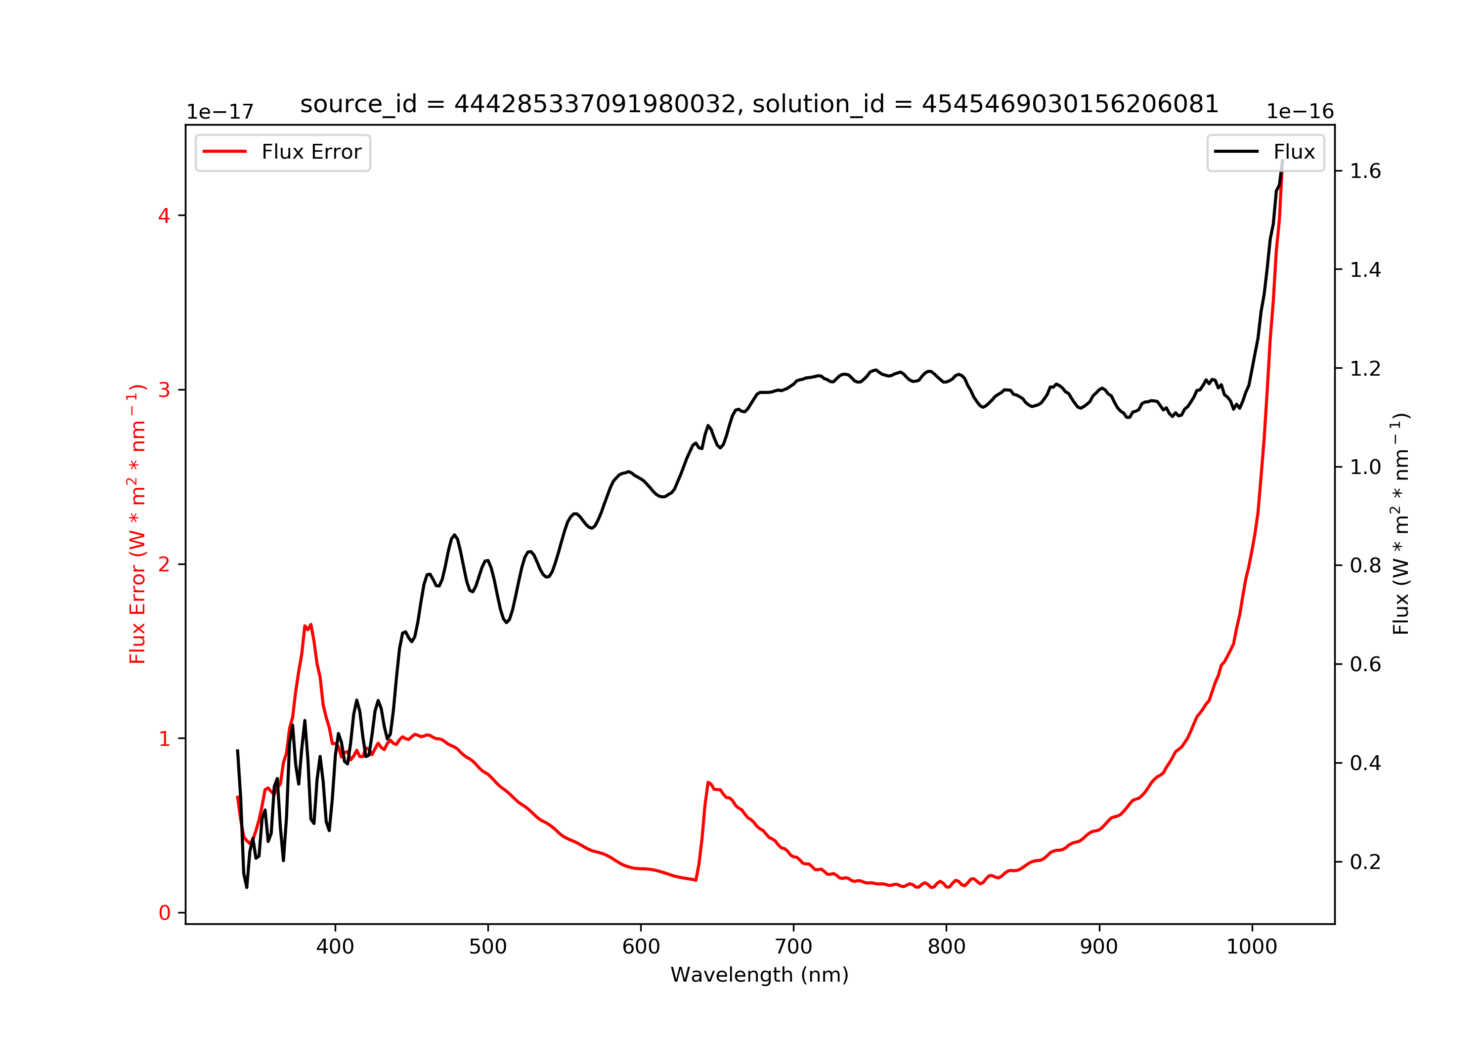Screen dimensions: 1483x1038
Task: Click the Wavelength (nm) x-axis label
Action: 760,975
